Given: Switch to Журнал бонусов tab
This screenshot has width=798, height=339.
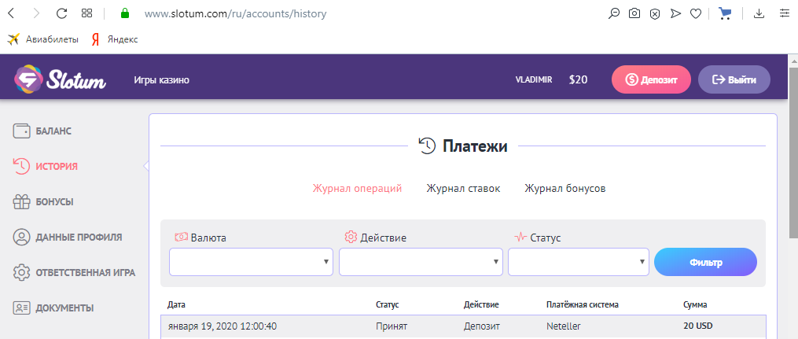Looking at the screenshot, I should (565, 188).
